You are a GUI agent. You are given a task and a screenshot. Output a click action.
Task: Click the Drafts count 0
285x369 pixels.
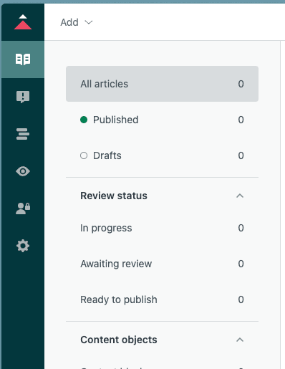(x=241, y=155)
